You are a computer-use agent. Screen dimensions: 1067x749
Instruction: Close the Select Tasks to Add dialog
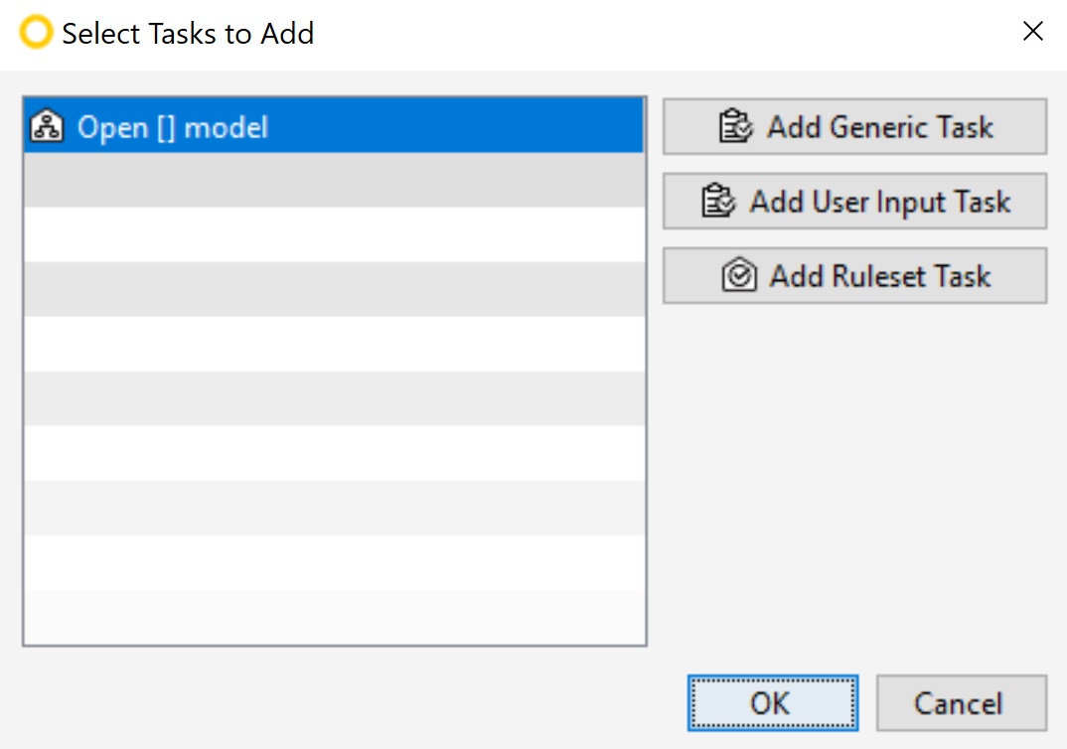(1033, 32)
